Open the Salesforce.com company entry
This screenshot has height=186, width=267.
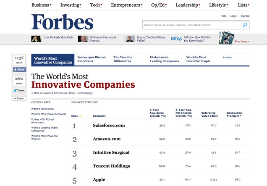pos(109,125)
